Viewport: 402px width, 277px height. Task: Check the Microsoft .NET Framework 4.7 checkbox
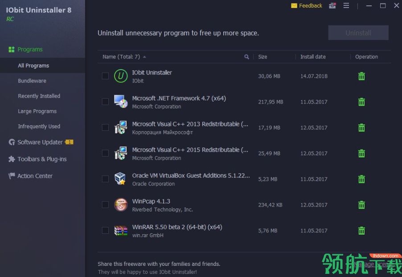tap(105, 102)
